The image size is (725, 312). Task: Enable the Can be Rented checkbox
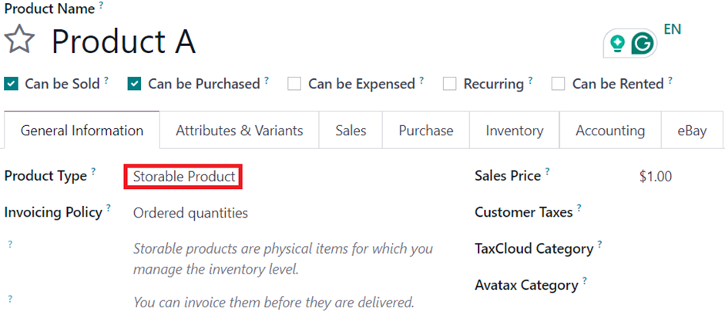tap(558, 84)
